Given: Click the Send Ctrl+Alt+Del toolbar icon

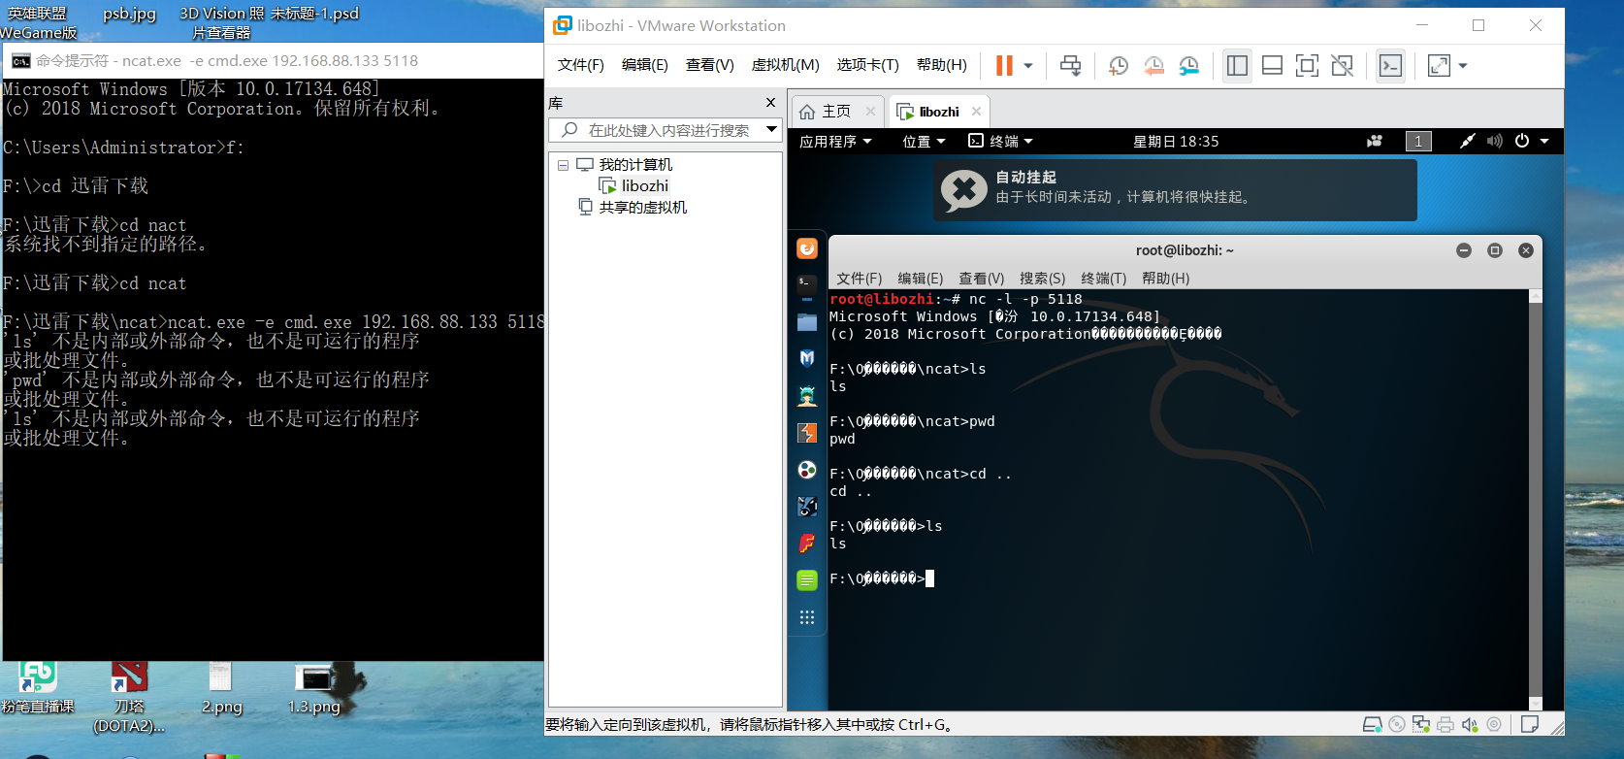Looking at the screenshot, I should click(x=1070, y=66).
